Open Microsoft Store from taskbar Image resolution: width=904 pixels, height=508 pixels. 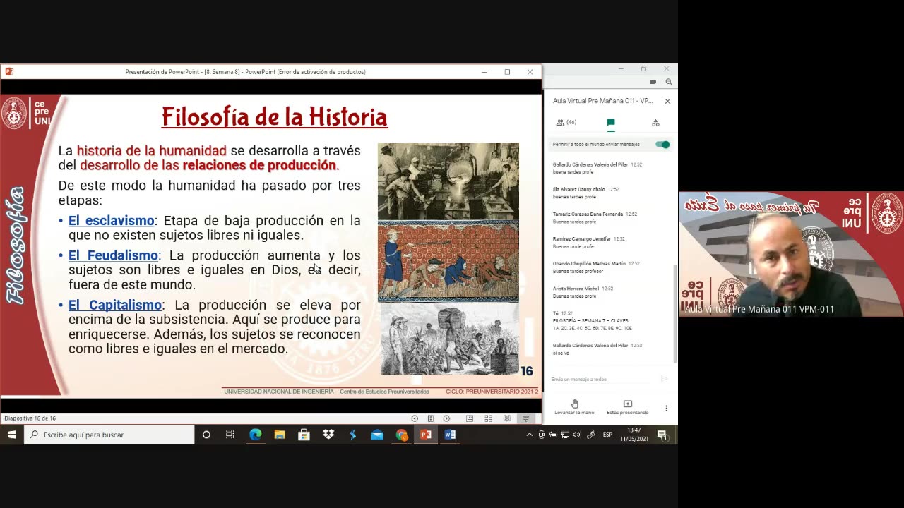(x=304, y=435)
